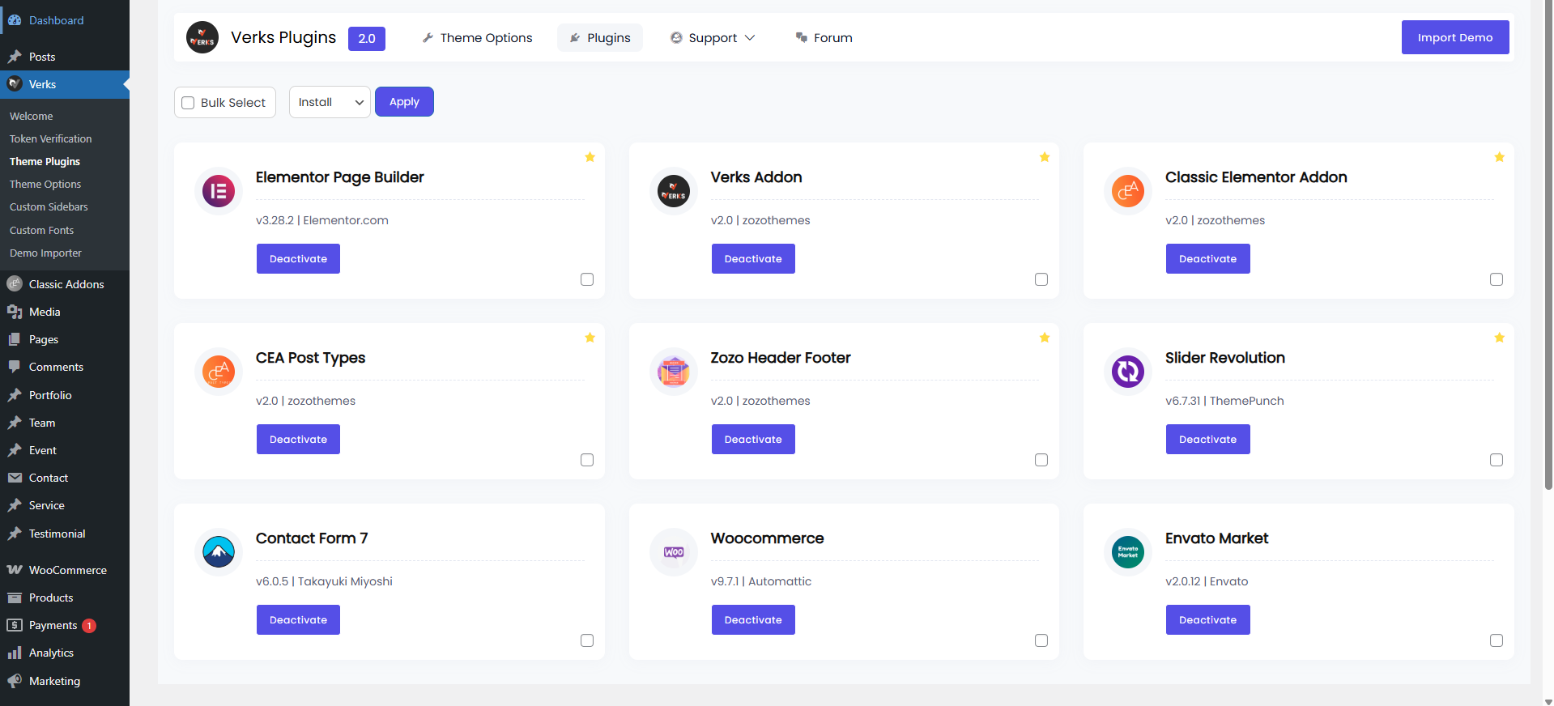This screenshot has width=1554, height=706.
Task: Click the Woocommerce plugin logo icon
Action: (673, 552)
